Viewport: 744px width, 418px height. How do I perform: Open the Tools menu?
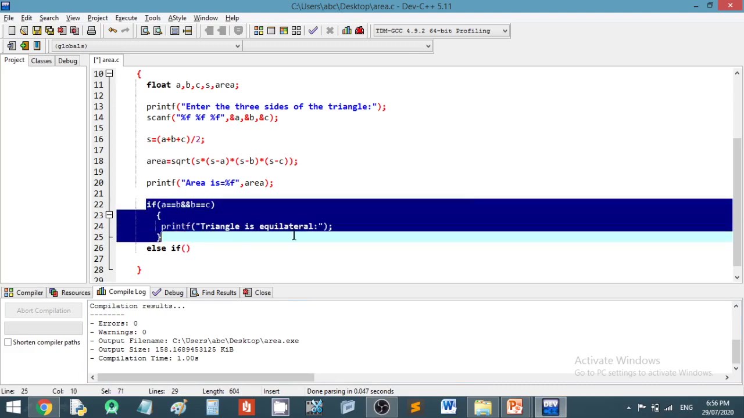point(152,18)
